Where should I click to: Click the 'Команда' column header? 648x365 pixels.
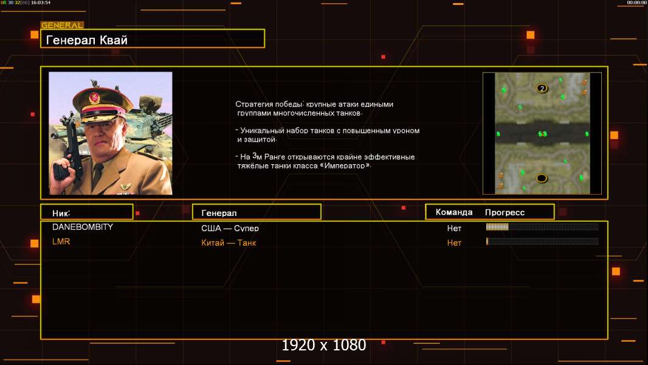[453, 212]
